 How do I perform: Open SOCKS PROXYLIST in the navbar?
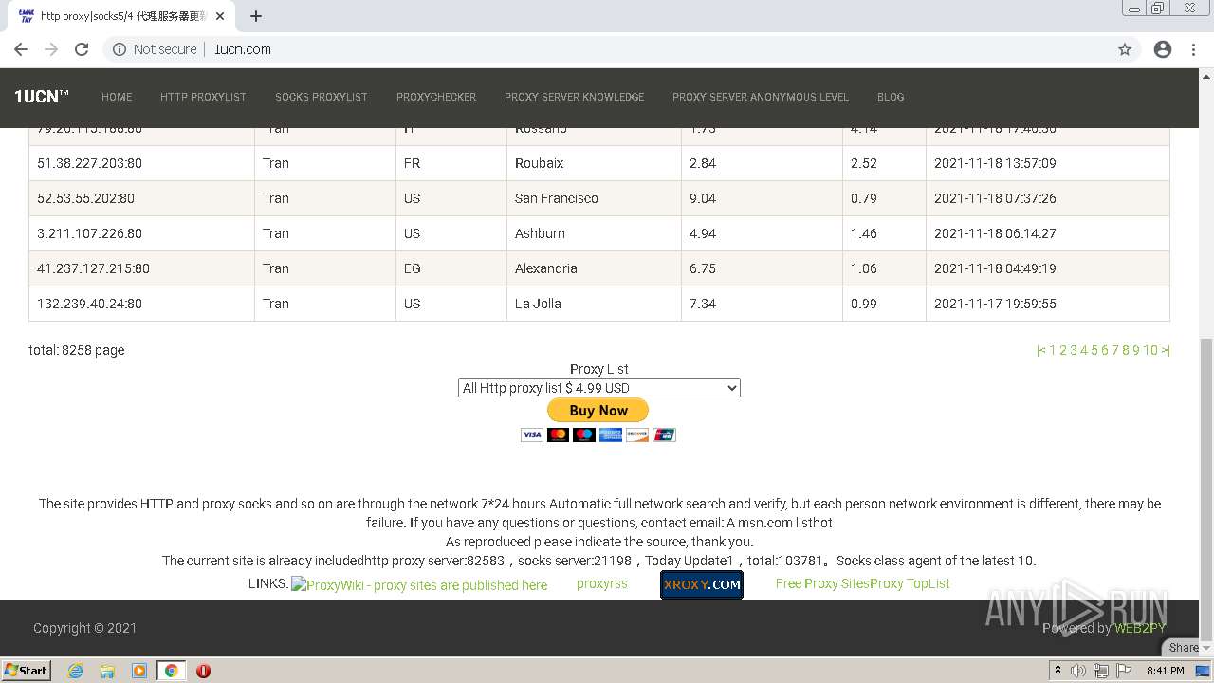[322, 97]
